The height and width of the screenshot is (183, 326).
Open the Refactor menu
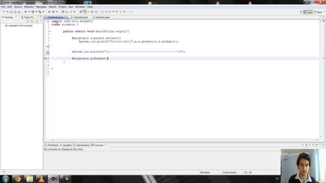pyautogui.click(x=29, y=7)
